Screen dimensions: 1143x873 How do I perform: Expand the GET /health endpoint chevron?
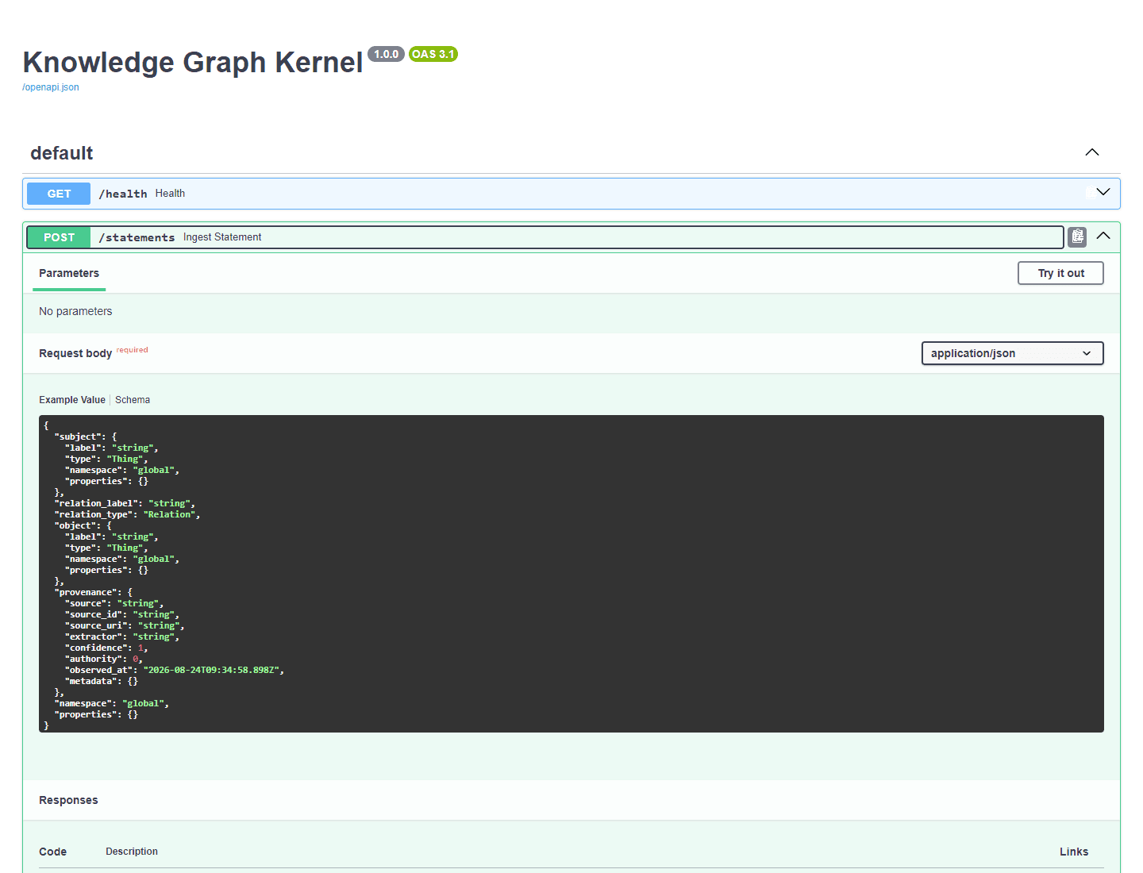pos(1103,192)
